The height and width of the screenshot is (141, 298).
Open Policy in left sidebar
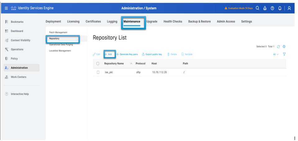[x=14, y=58]
